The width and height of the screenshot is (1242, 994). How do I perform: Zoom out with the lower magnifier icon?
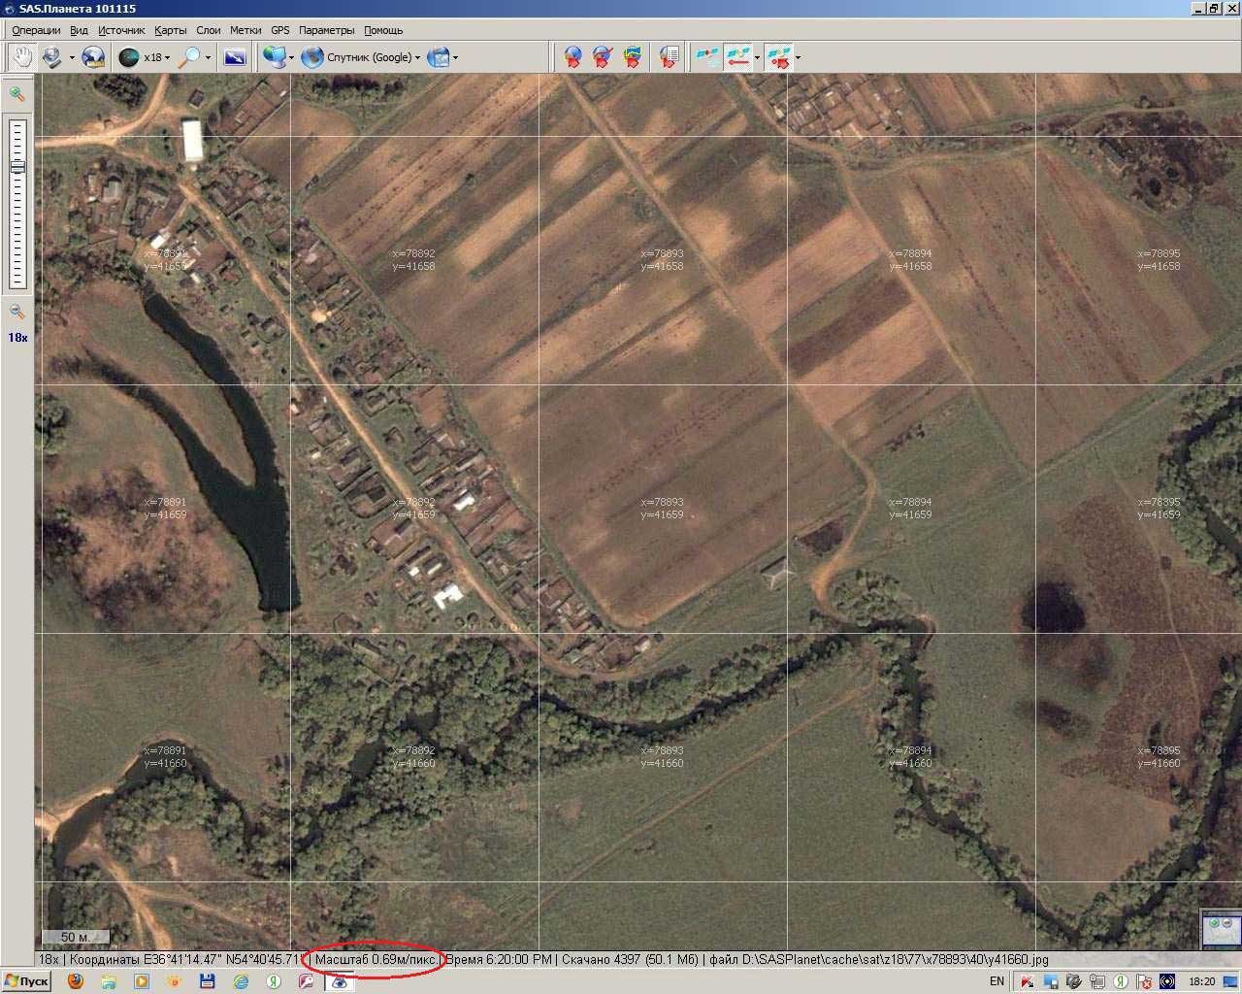click(16, 312)
